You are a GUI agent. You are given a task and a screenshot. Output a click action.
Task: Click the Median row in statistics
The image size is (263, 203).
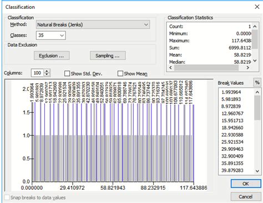[x=210, y=62]
